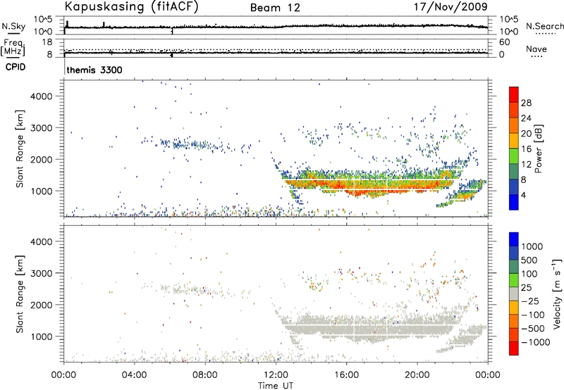
Task: Select the Nave legend label
Action: [x=537, y=49]
